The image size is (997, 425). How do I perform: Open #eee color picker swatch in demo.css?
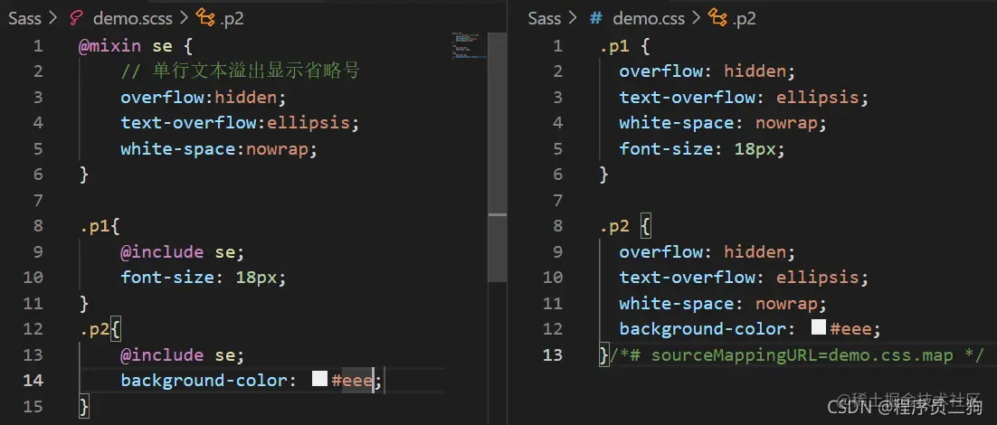[x=819, y=328]
